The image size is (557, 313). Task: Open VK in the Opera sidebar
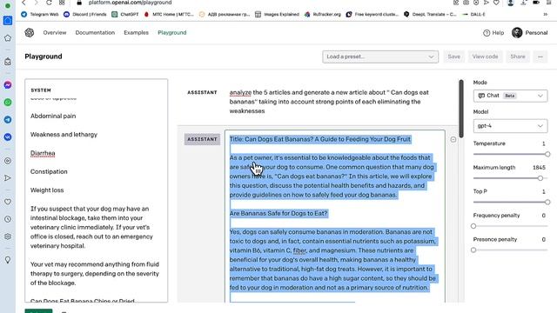8,137
